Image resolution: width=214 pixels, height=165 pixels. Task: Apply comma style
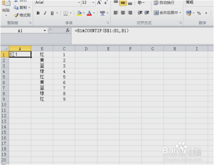click(206, 13)
